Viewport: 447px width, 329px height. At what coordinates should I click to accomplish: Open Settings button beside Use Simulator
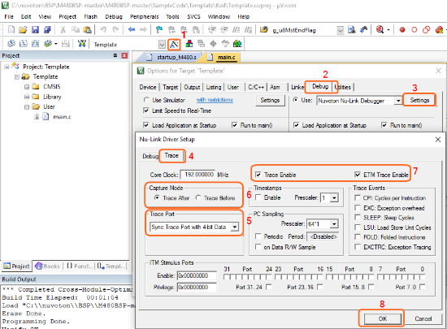pyautogui.click(x=270, y=100)
